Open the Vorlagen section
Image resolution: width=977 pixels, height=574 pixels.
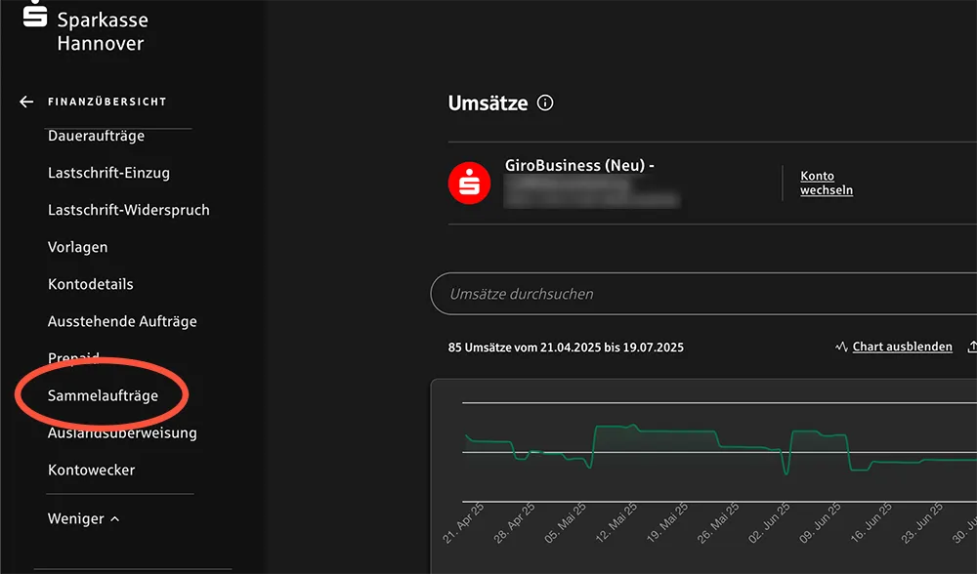(77, 247)
